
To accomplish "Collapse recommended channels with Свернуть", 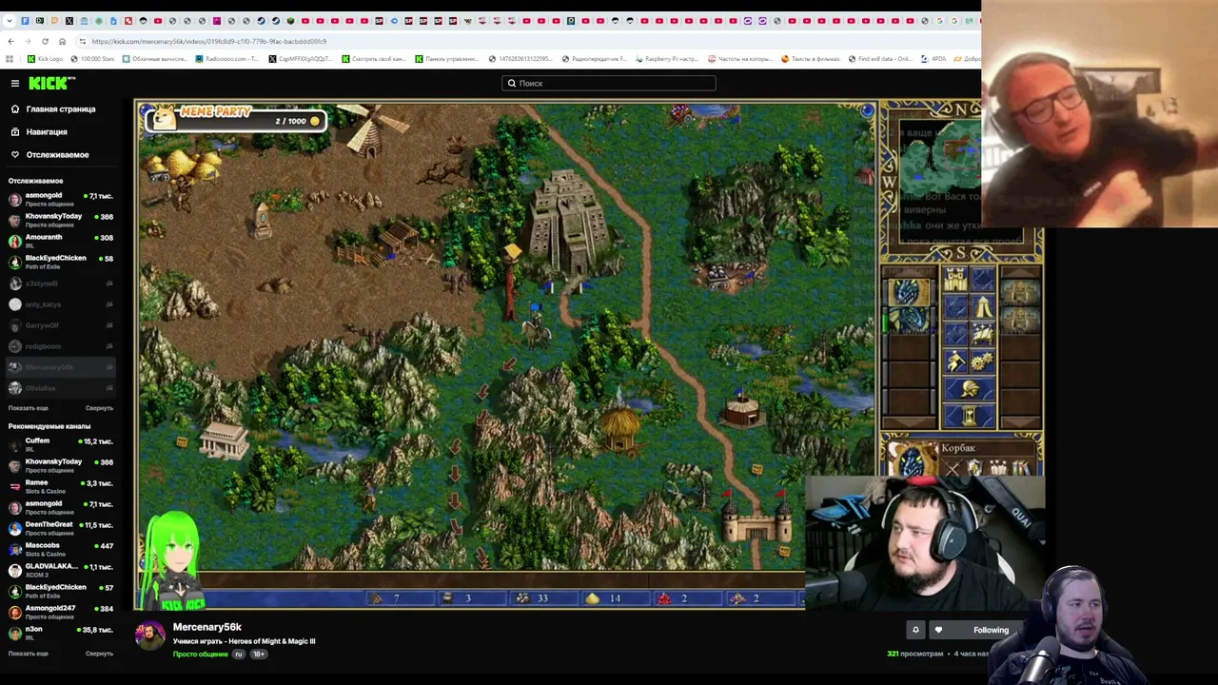I will tap(99, 654).
